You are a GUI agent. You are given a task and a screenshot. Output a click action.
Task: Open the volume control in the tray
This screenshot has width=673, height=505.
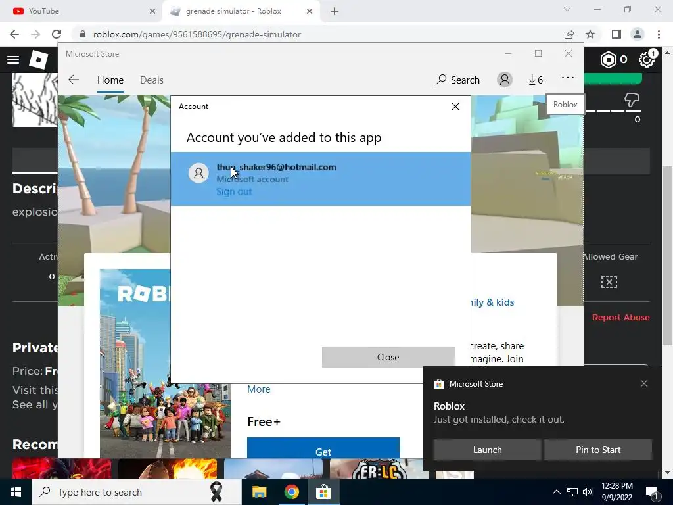pos(588,492)
